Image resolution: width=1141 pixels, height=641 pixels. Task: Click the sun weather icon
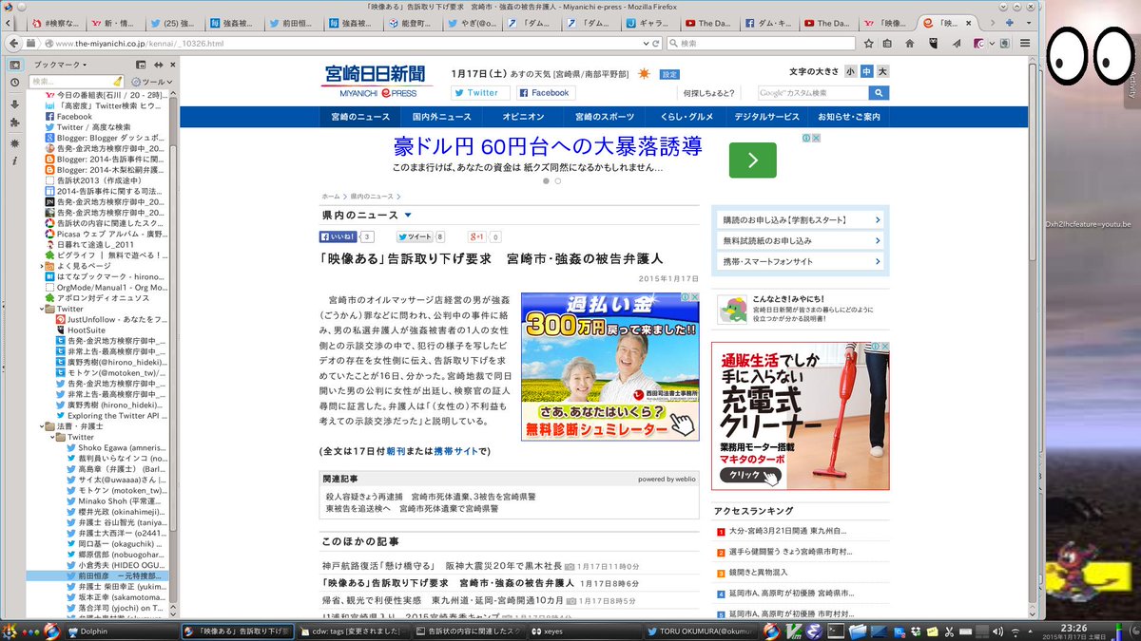coord(645,74)
